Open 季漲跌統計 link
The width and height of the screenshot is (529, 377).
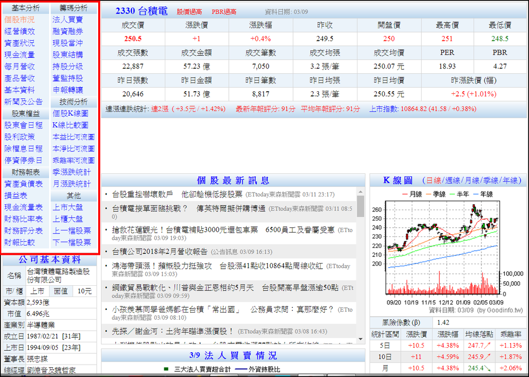click(x=71, y=172)
